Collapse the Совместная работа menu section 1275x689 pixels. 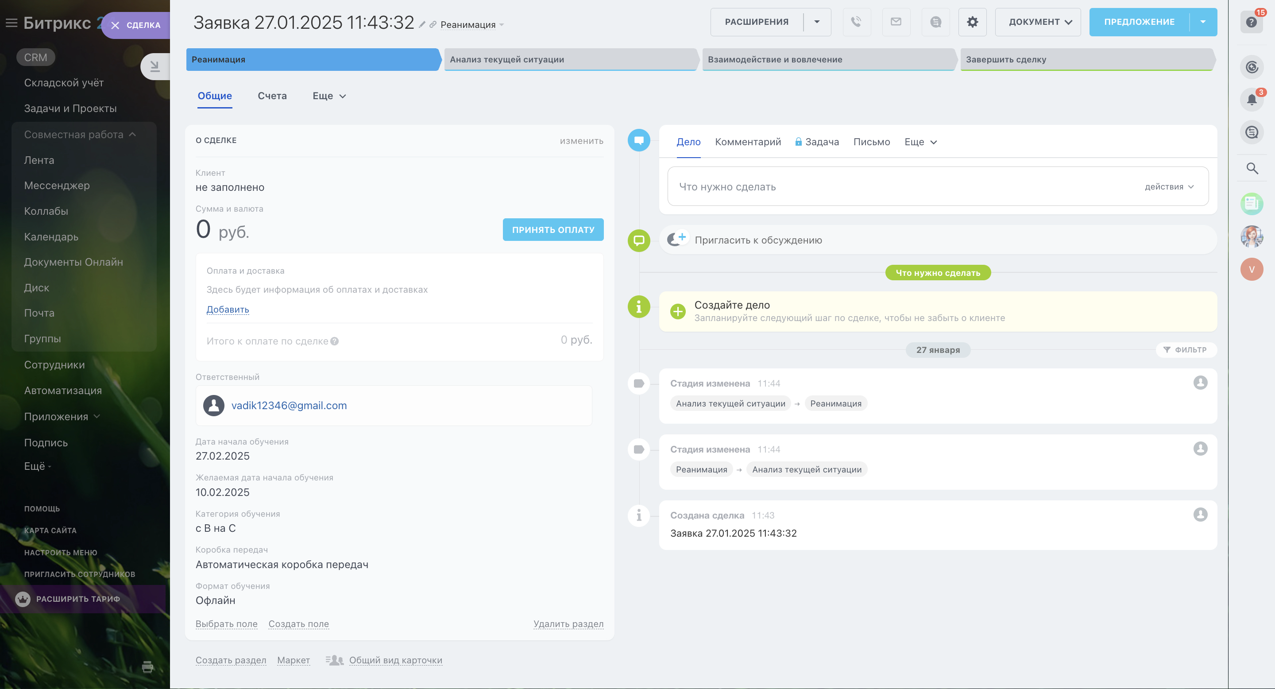pyautogui.click(x=132, y=135)
